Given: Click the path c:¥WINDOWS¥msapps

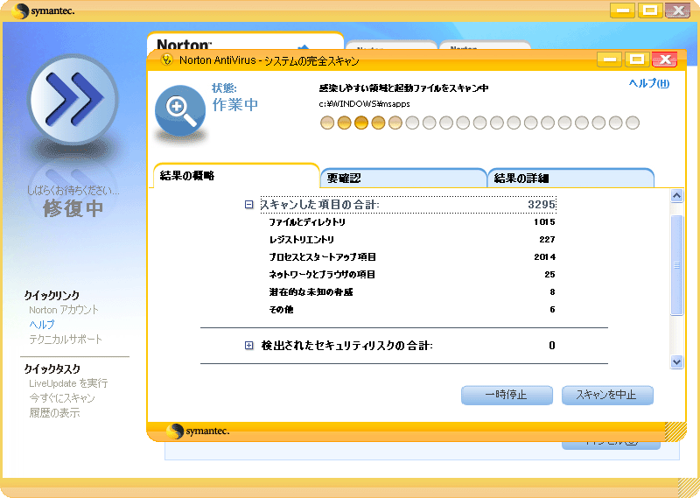Looking at the screenshot, I should pyautogui.click(x=364, y=103).
